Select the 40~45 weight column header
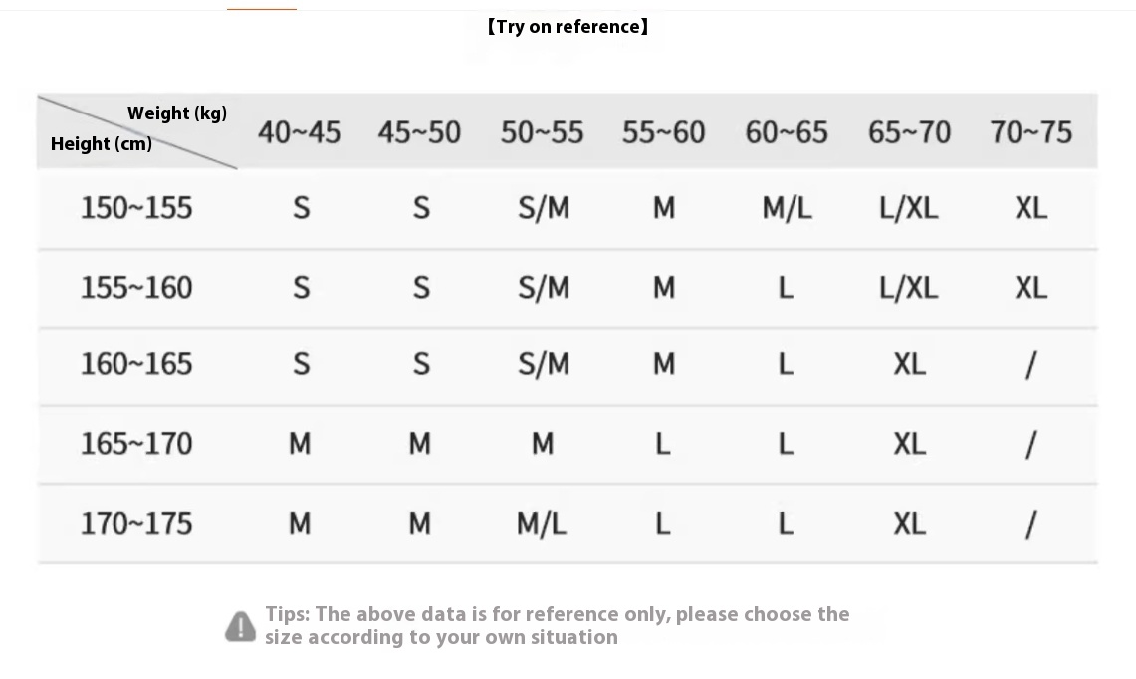 (x=300, y=132)
